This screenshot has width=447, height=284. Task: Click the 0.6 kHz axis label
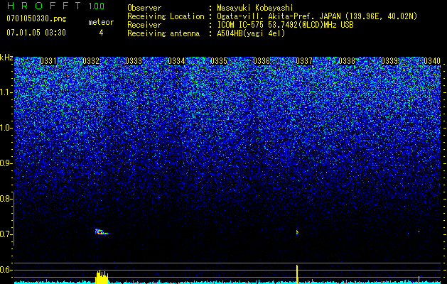coord(6,270)
